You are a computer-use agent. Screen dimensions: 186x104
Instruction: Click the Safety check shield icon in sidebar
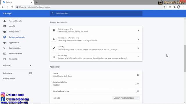click(x=5, y=32)
